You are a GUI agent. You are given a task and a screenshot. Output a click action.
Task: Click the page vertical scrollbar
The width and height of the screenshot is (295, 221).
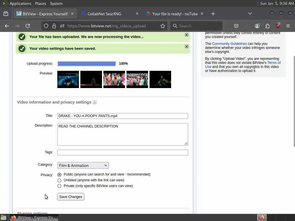(x=294, y=101)
